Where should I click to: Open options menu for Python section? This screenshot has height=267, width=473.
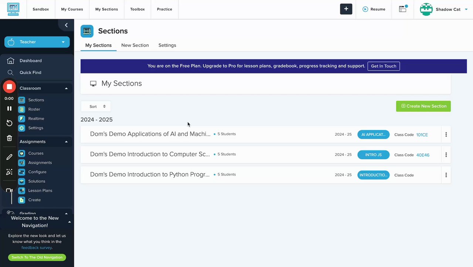[x=446, y=175]
